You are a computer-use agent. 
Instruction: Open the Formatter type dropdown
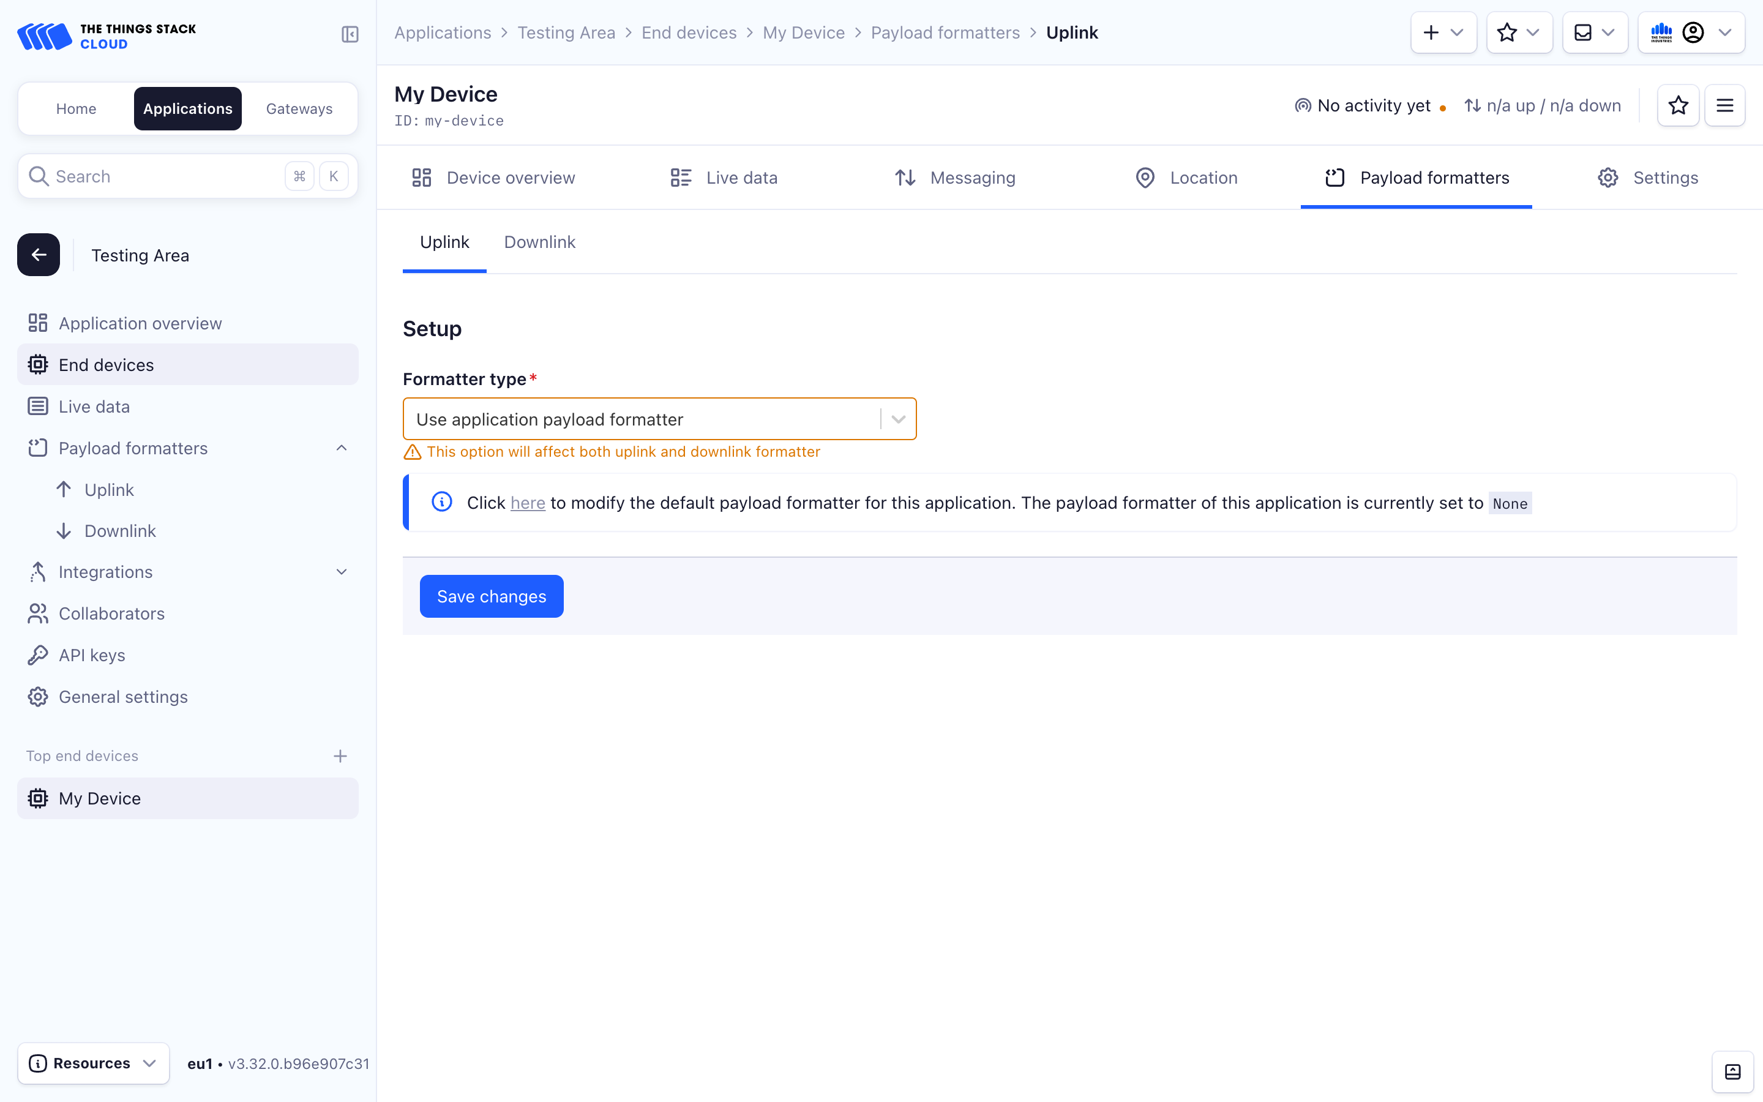[659, 419]
